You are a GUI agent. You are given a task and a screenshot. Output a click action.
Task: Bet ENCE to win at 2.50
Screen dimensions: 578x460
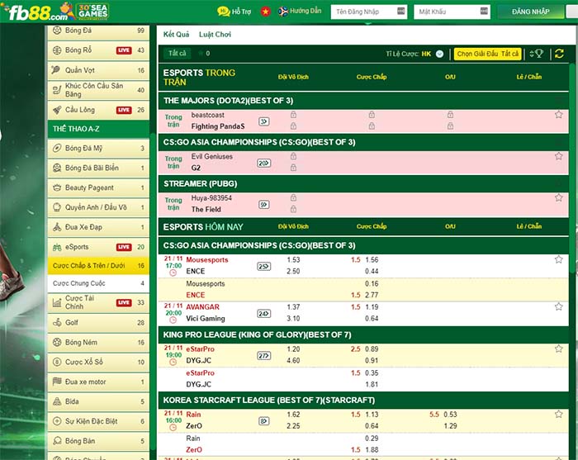point(293,271)
